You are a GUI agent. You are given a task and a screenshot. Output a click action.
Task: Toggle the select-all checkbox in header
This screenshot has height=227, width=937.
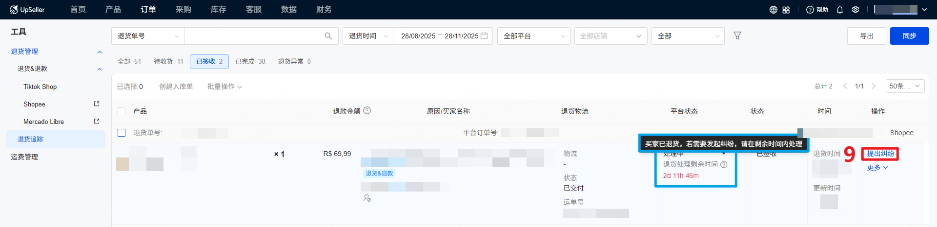coord(122,111)
